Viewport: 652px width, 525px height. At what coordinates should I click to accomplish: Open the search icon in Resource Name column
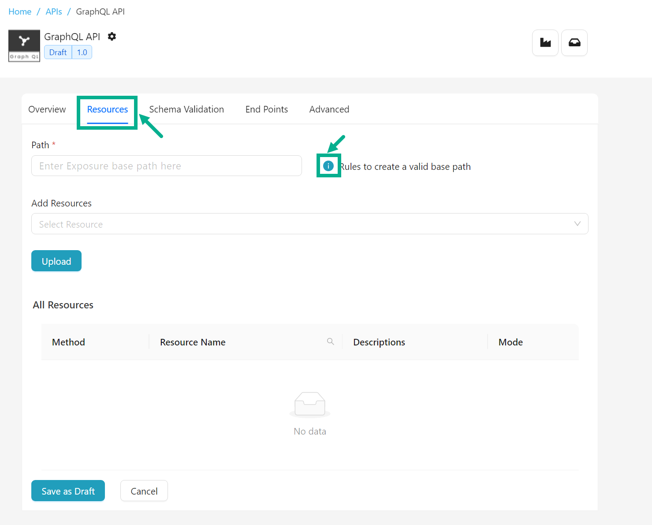(x=330, y=341)
